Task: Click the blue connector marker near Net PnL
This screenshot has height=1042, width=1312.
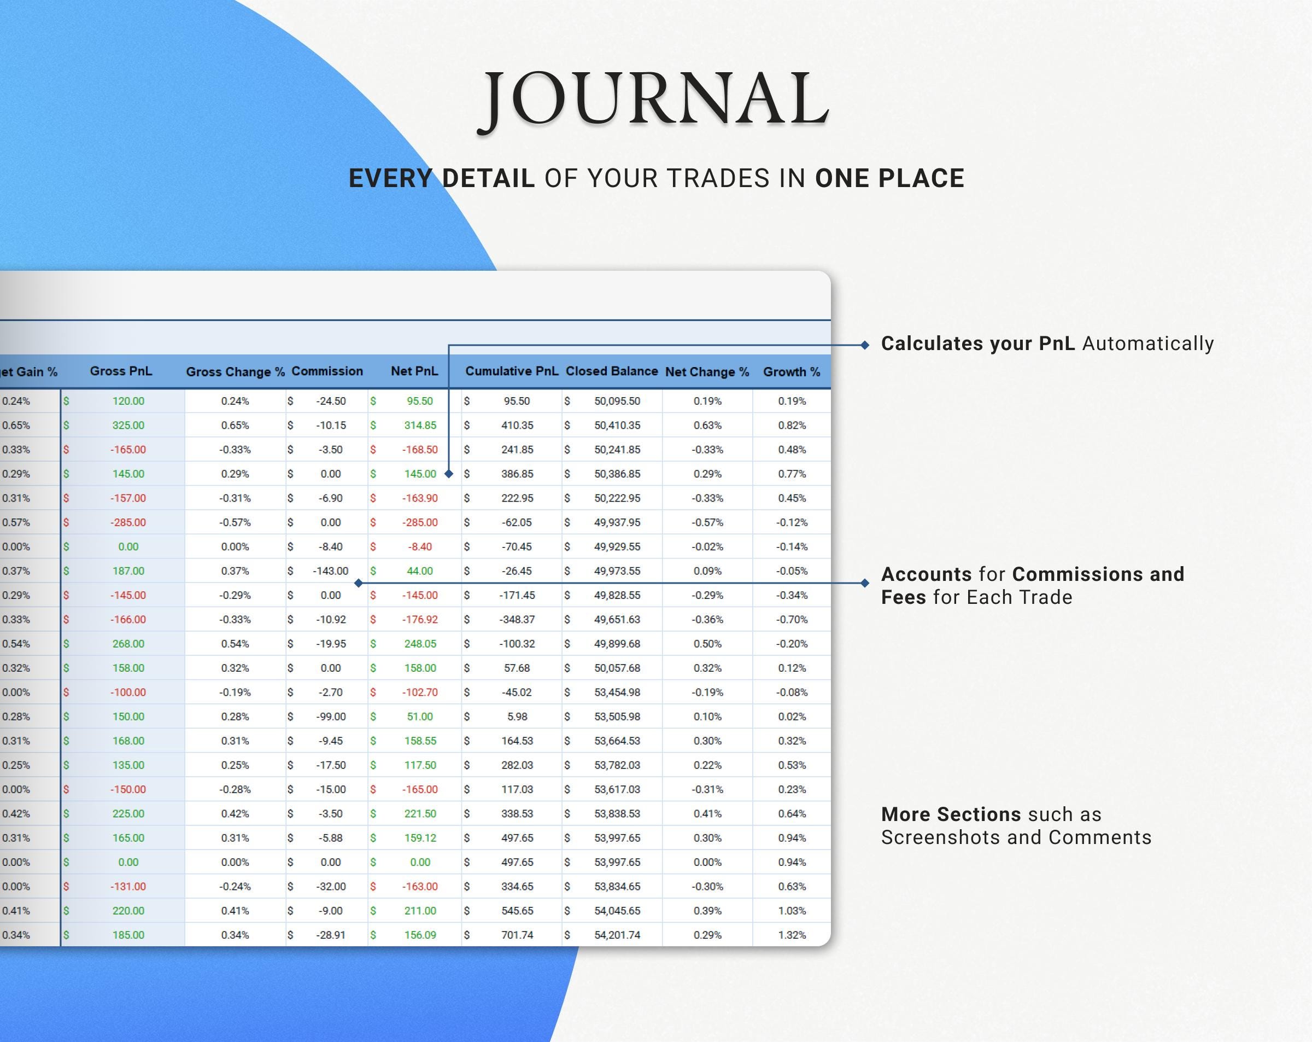Action: [448, 474]
